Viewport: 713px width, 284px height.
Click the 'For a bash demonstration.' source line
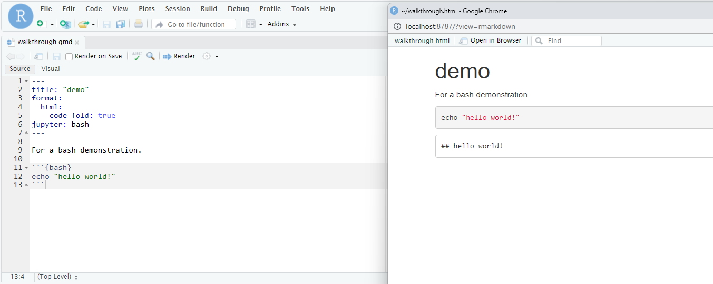tap(86, 150)
